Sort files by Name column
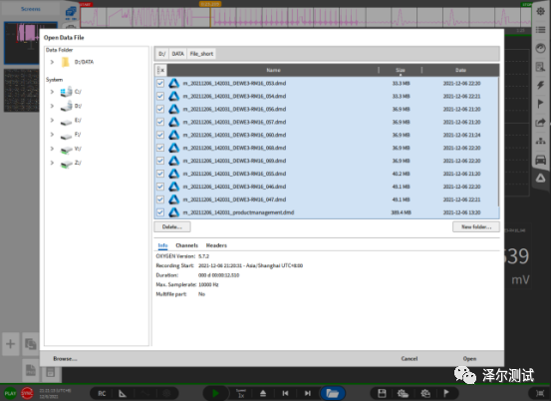 point(273,70)
